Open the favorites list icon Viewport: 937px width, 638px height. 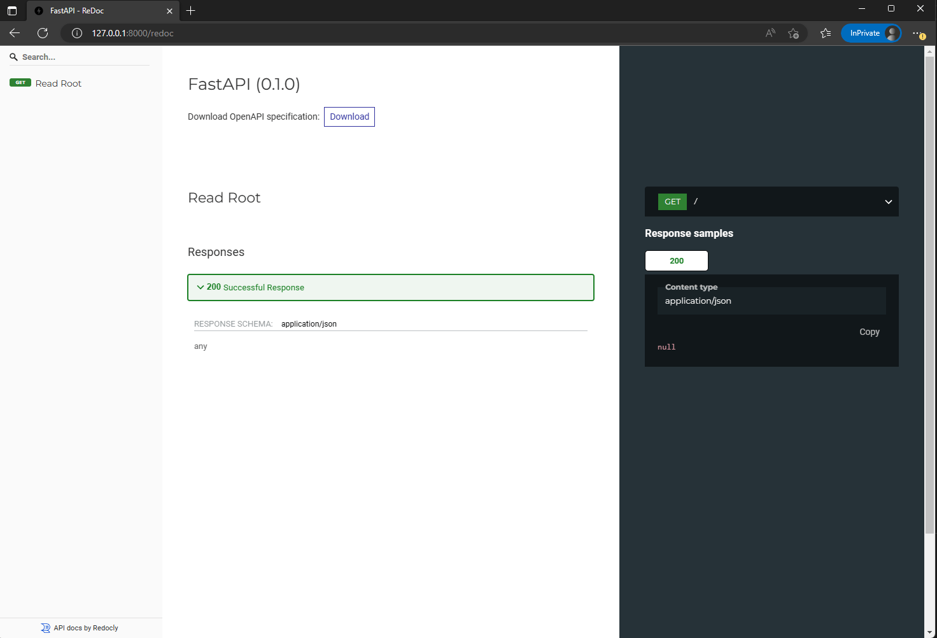click(826, 33)
